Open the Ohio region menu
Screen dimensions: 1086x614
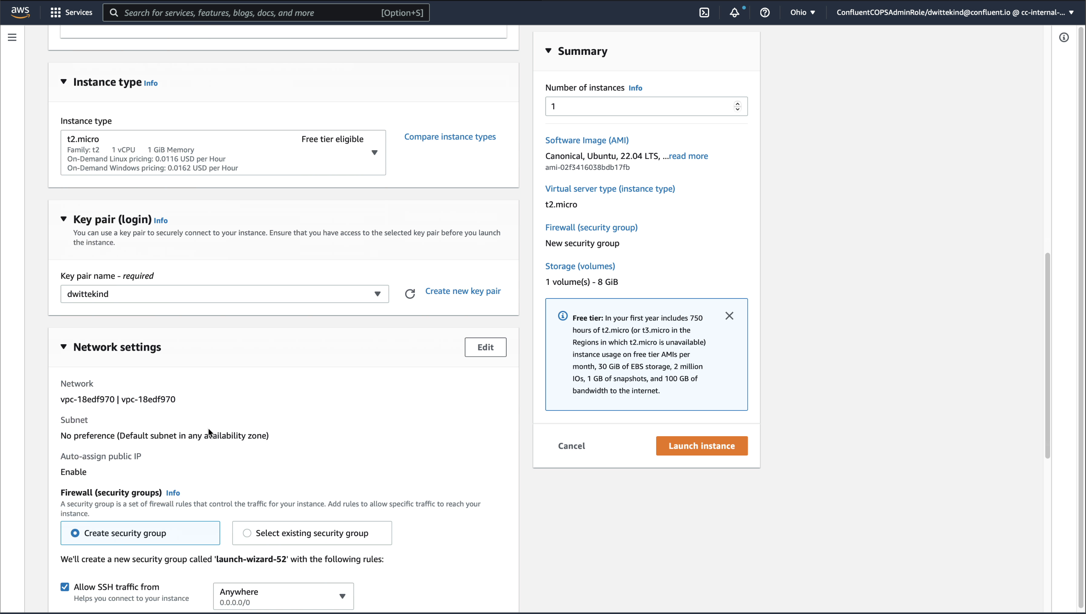[x=802, y=12]
